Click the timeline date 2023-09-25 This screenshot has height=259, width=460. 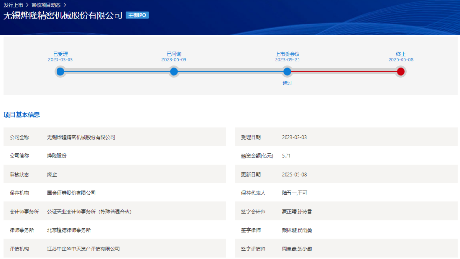tap(287, 59)
